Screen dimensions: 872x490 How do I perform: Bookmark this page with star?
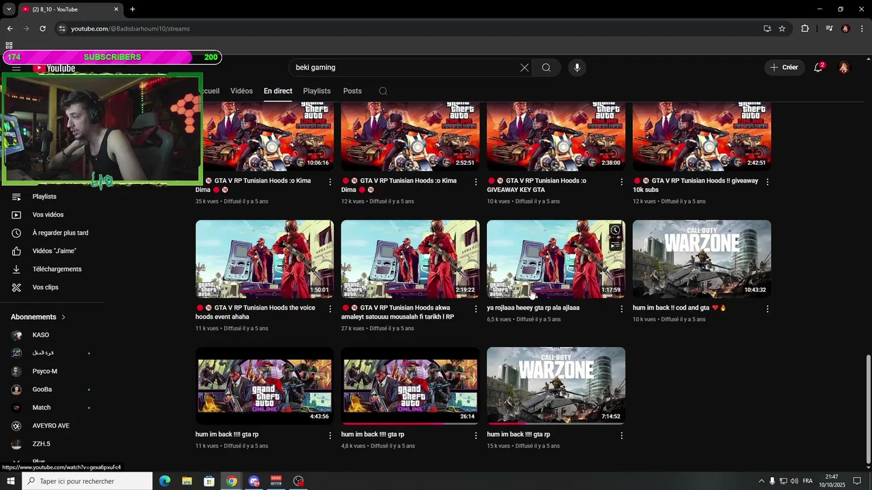[x=782, y=29]
